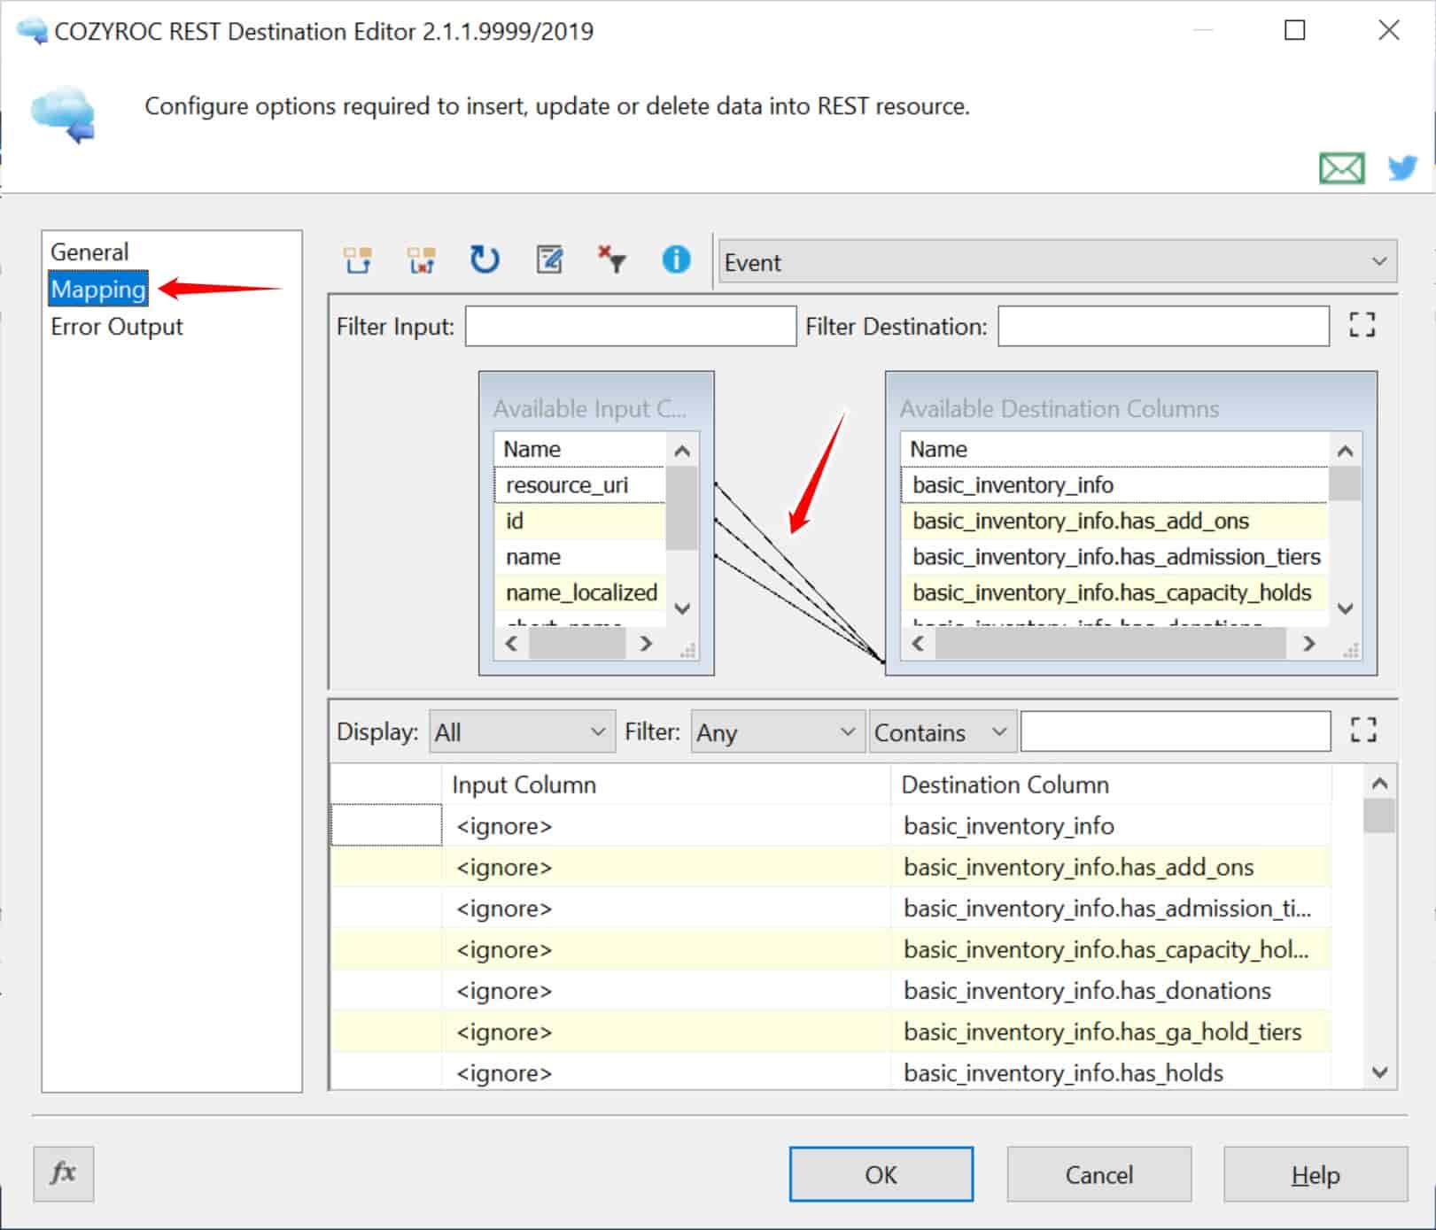
Task: Click destination columns list scroll-up arrow
Action: click(1345, 451)
